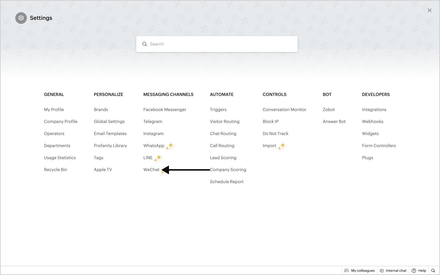Screen dimensions: 440x275
Task: Open Schedule Report
Action: [x=227, y=182]
